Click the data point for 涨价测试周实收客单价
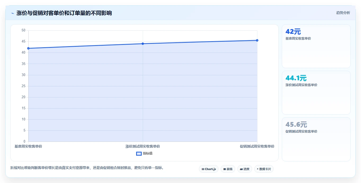Screen dimensions: 361x183 (143, 44)
